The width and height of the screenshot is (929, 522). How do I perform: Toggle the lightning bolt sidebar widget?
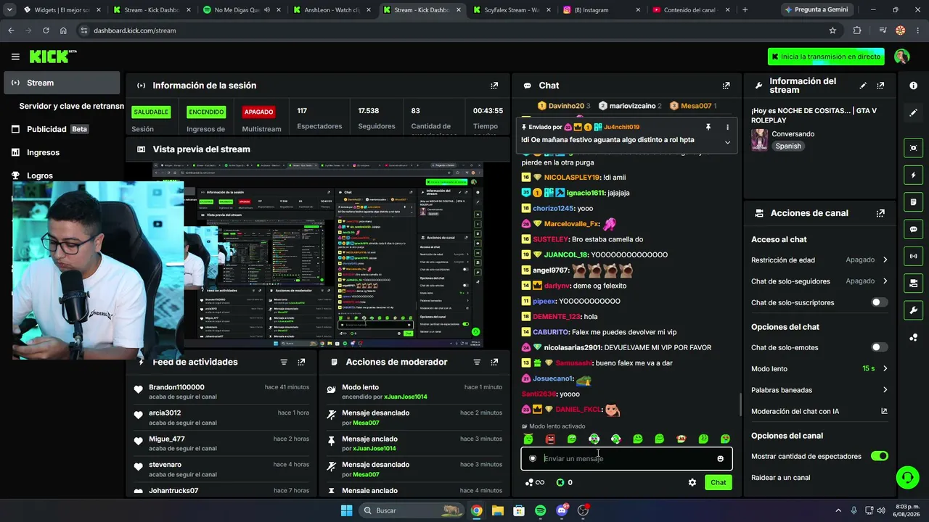pyautogui.click(x=913, y=175)
